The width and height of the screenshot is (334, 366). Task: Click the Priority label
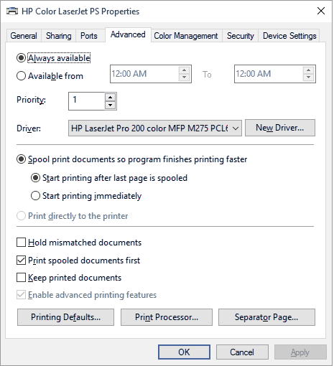coord(31,100)
